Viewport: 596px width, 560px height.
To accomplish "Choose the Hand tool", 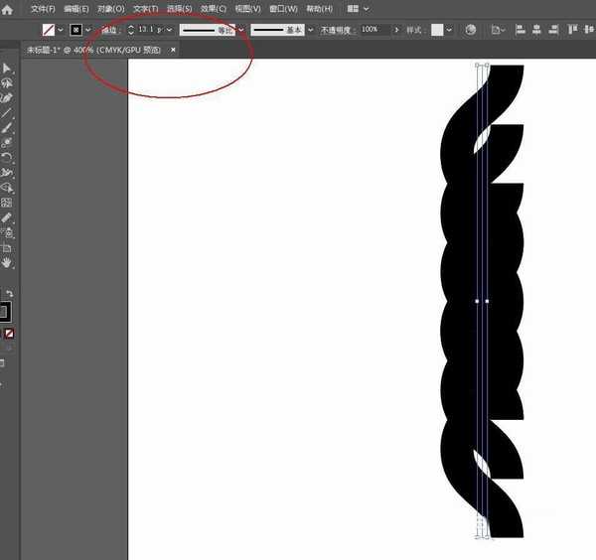I will coord(6,262).
